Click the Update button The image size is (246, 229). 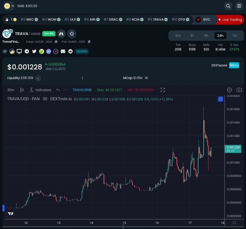pos(82,51)
